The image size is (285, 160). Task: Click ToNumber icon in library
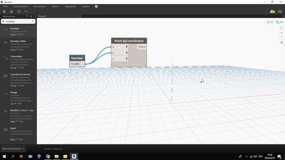click(6, 58)
